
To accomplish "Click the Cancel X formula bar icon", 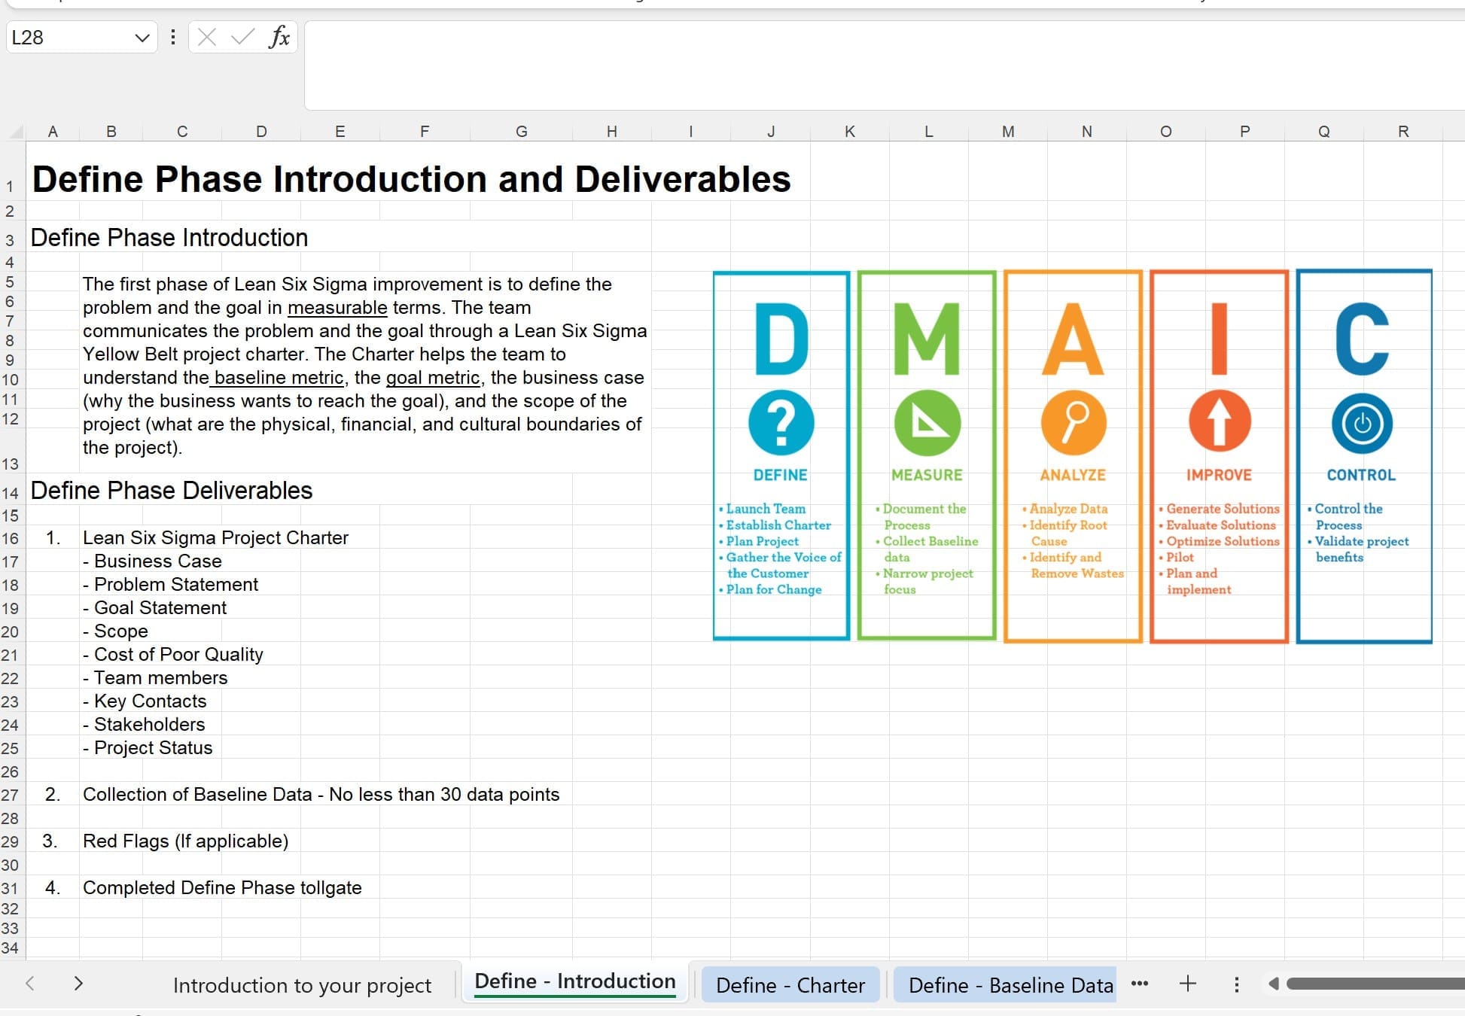I will coord(207,37).
